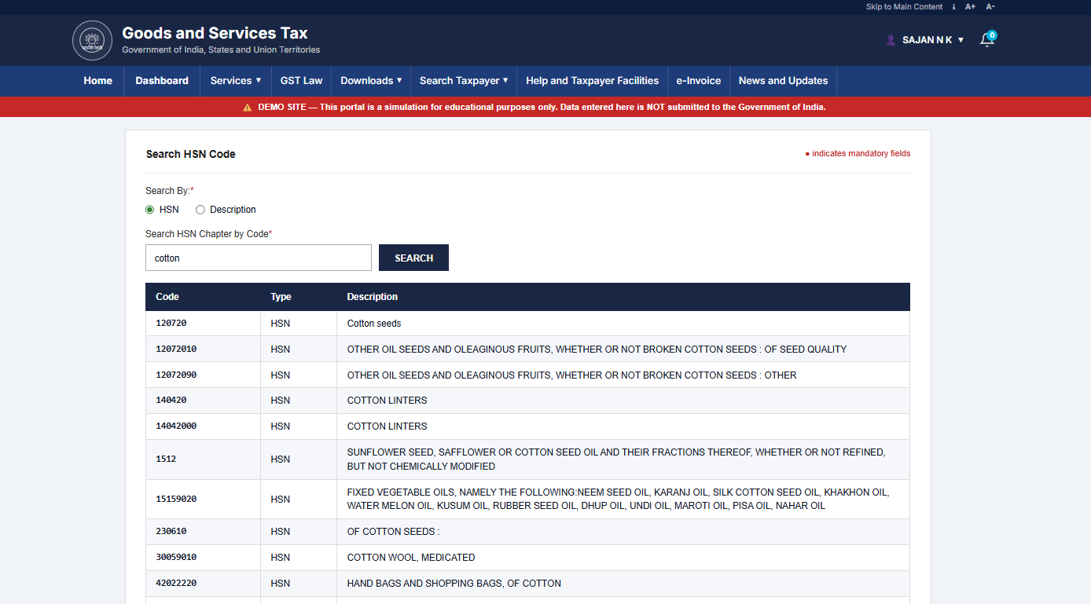
Task: Select code 12072090 in the table
Action: tap(176, 375)
